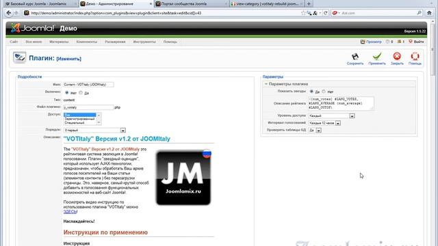Select Да radio for Показать звезды

point(311,92)
